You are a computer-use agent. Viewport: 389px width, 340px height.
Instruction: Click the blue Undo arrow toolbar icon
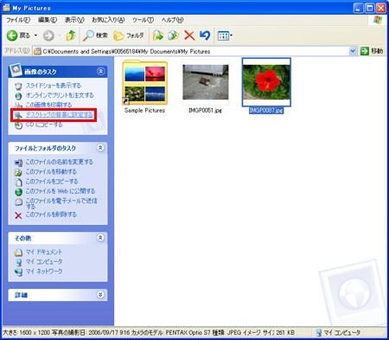(205, 35)
